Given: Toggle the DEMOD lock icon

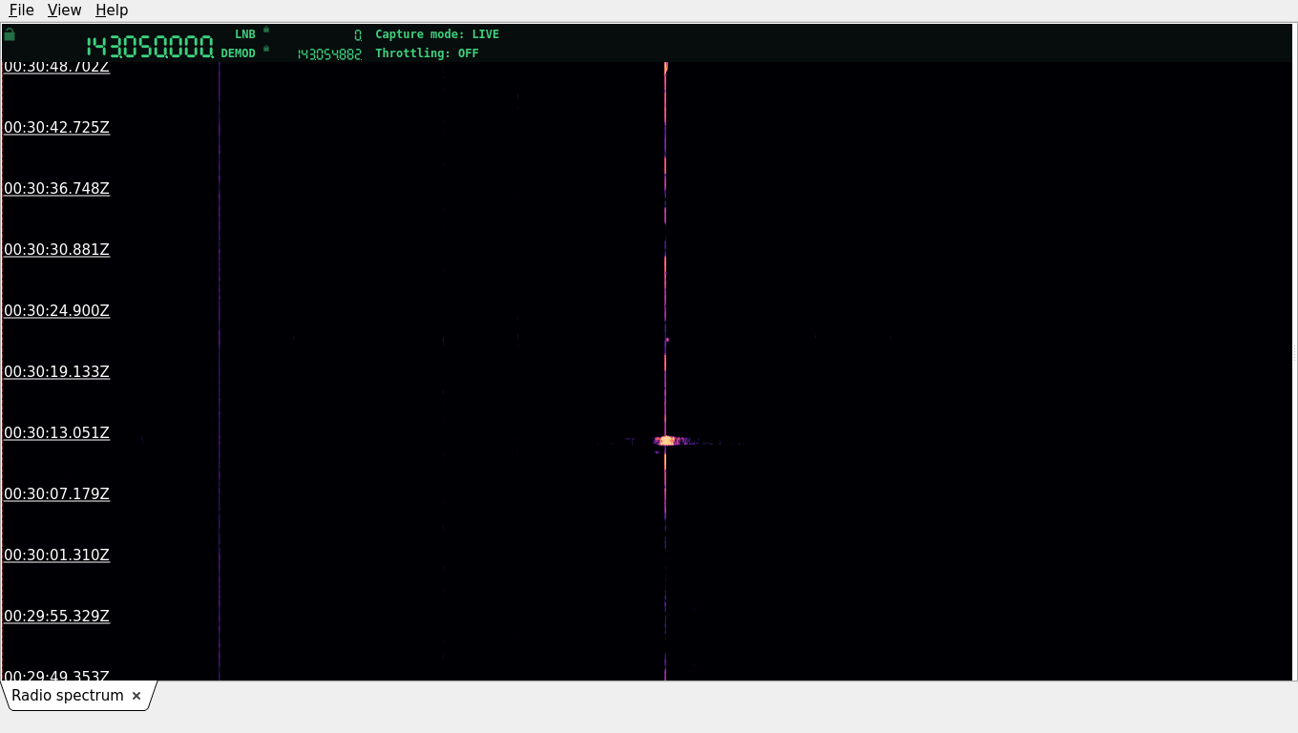Looking at the screenshot, I should coord(266,49).
